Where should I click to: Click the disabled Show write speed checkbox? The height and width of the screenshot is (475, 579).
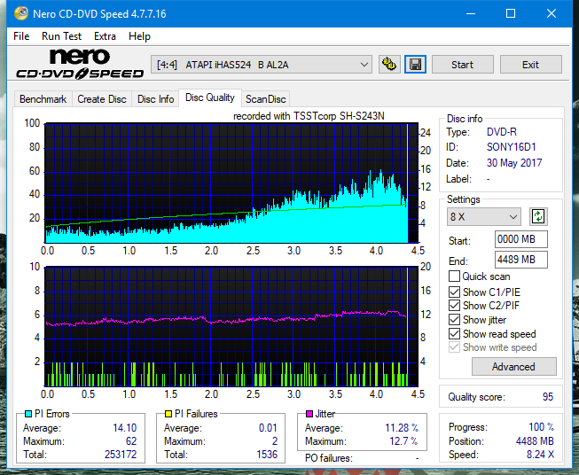click(454, 347)
